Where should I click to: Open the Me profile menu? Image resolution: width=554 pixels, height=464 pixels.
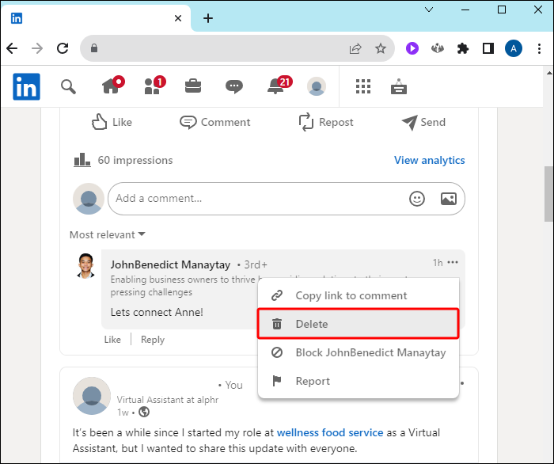tap(317, 86)
